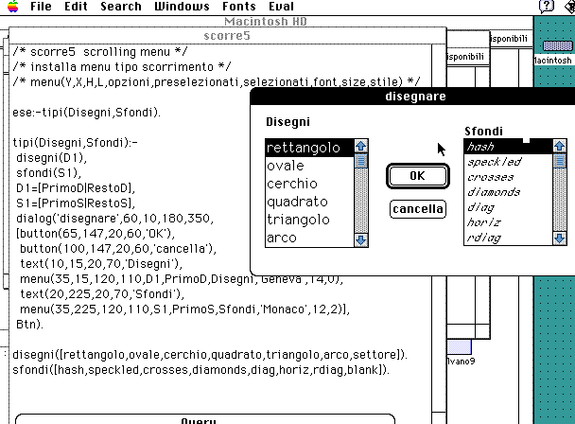Click the Query panel heading

point(199,420)
